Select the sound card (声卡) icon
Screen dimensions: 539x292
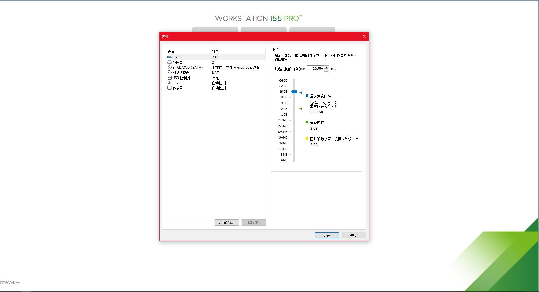170,83
